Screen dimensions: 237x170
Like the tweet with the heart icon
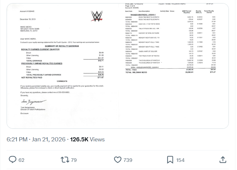pyautogui.click(x=118, y=160)
